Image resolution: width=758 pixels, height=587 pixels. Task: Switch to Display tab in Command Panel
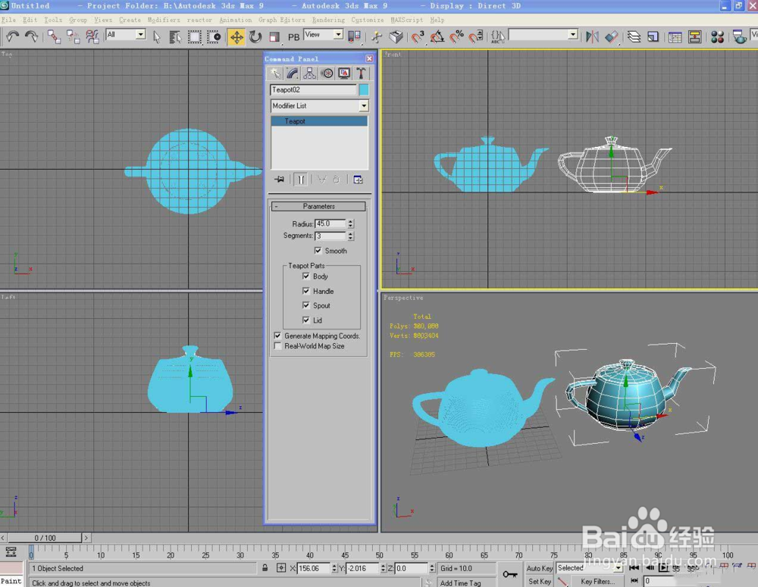pyautogui.click(x=344, y=73)
